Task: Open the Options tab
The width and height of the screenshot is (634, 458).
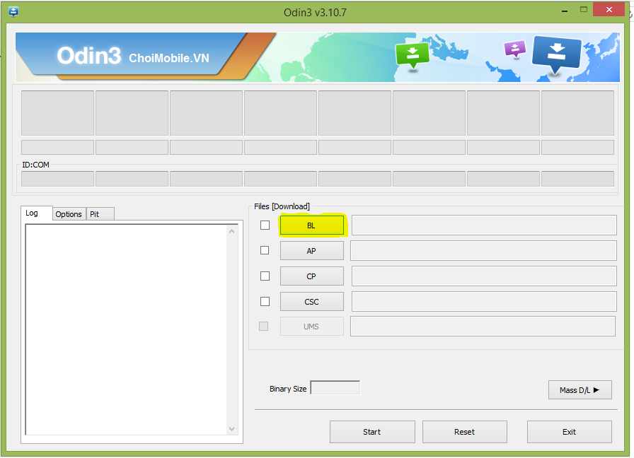Action: [x=69, y=214]
